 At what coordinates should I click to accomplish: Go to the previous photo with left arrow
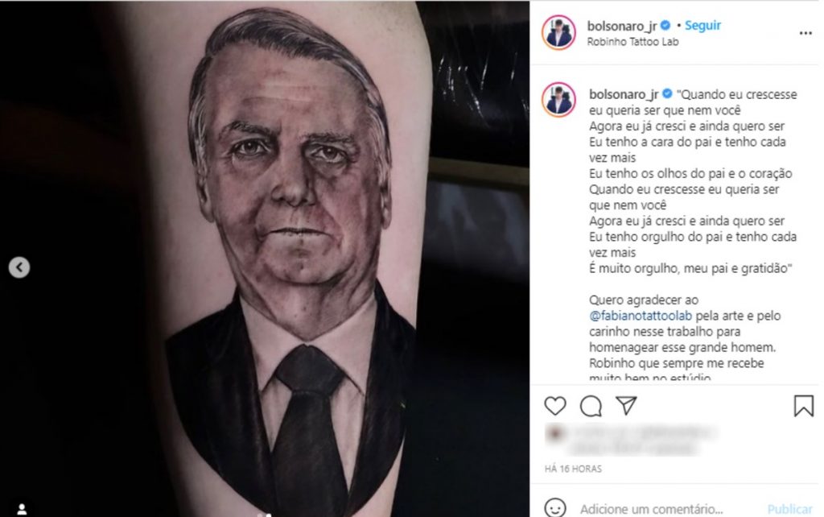coord(19,267)
